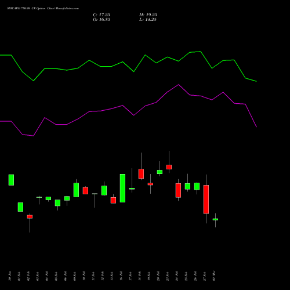This screenshot has width=290, height=290.
Task: Click the green candle for 01 Feb
Action: (x=20, y=207)
